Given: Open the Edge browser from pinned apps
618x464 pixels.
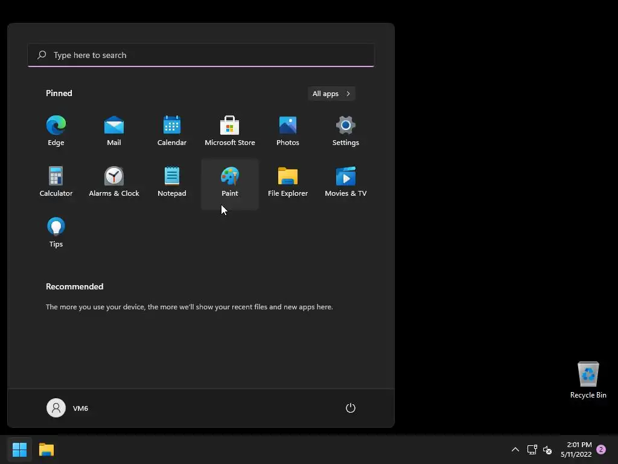Looking at the screenshot, I should (56, 131).
